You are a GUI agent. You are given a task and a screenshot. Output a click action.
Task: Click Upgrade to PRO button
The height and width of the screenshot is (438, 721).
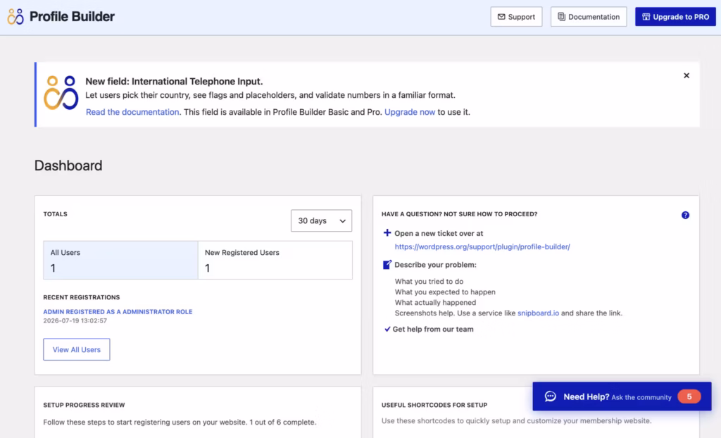click(675, 17)
